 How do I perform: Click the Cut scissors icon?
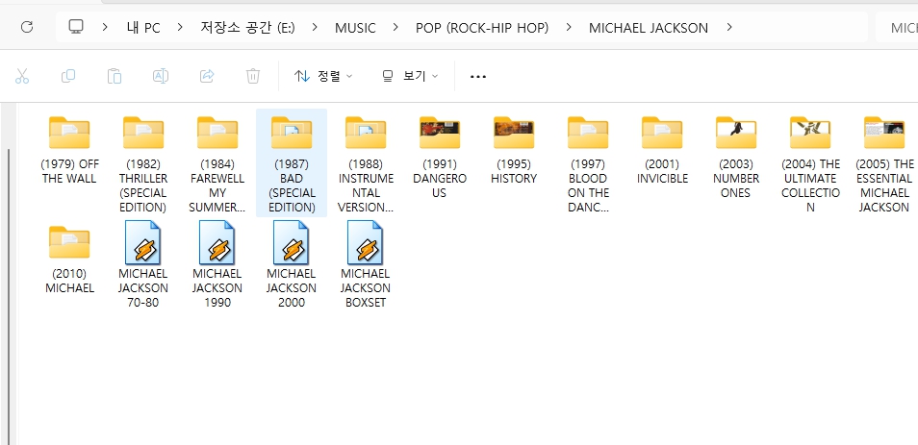coord(22,76)
